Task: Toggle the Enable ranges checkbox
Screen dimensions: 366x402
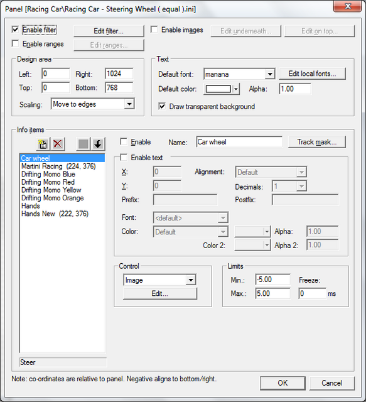Action: [15, 43]
